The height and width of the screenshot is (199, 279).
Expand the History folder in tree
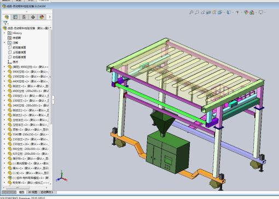click(x=4, y=33)
